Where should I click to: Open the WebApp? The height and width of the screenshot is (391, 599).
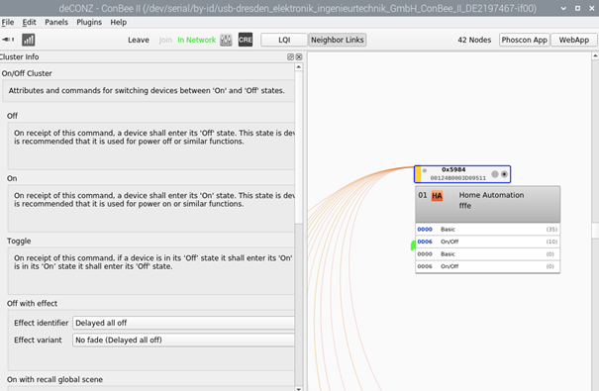coord(574,40)
